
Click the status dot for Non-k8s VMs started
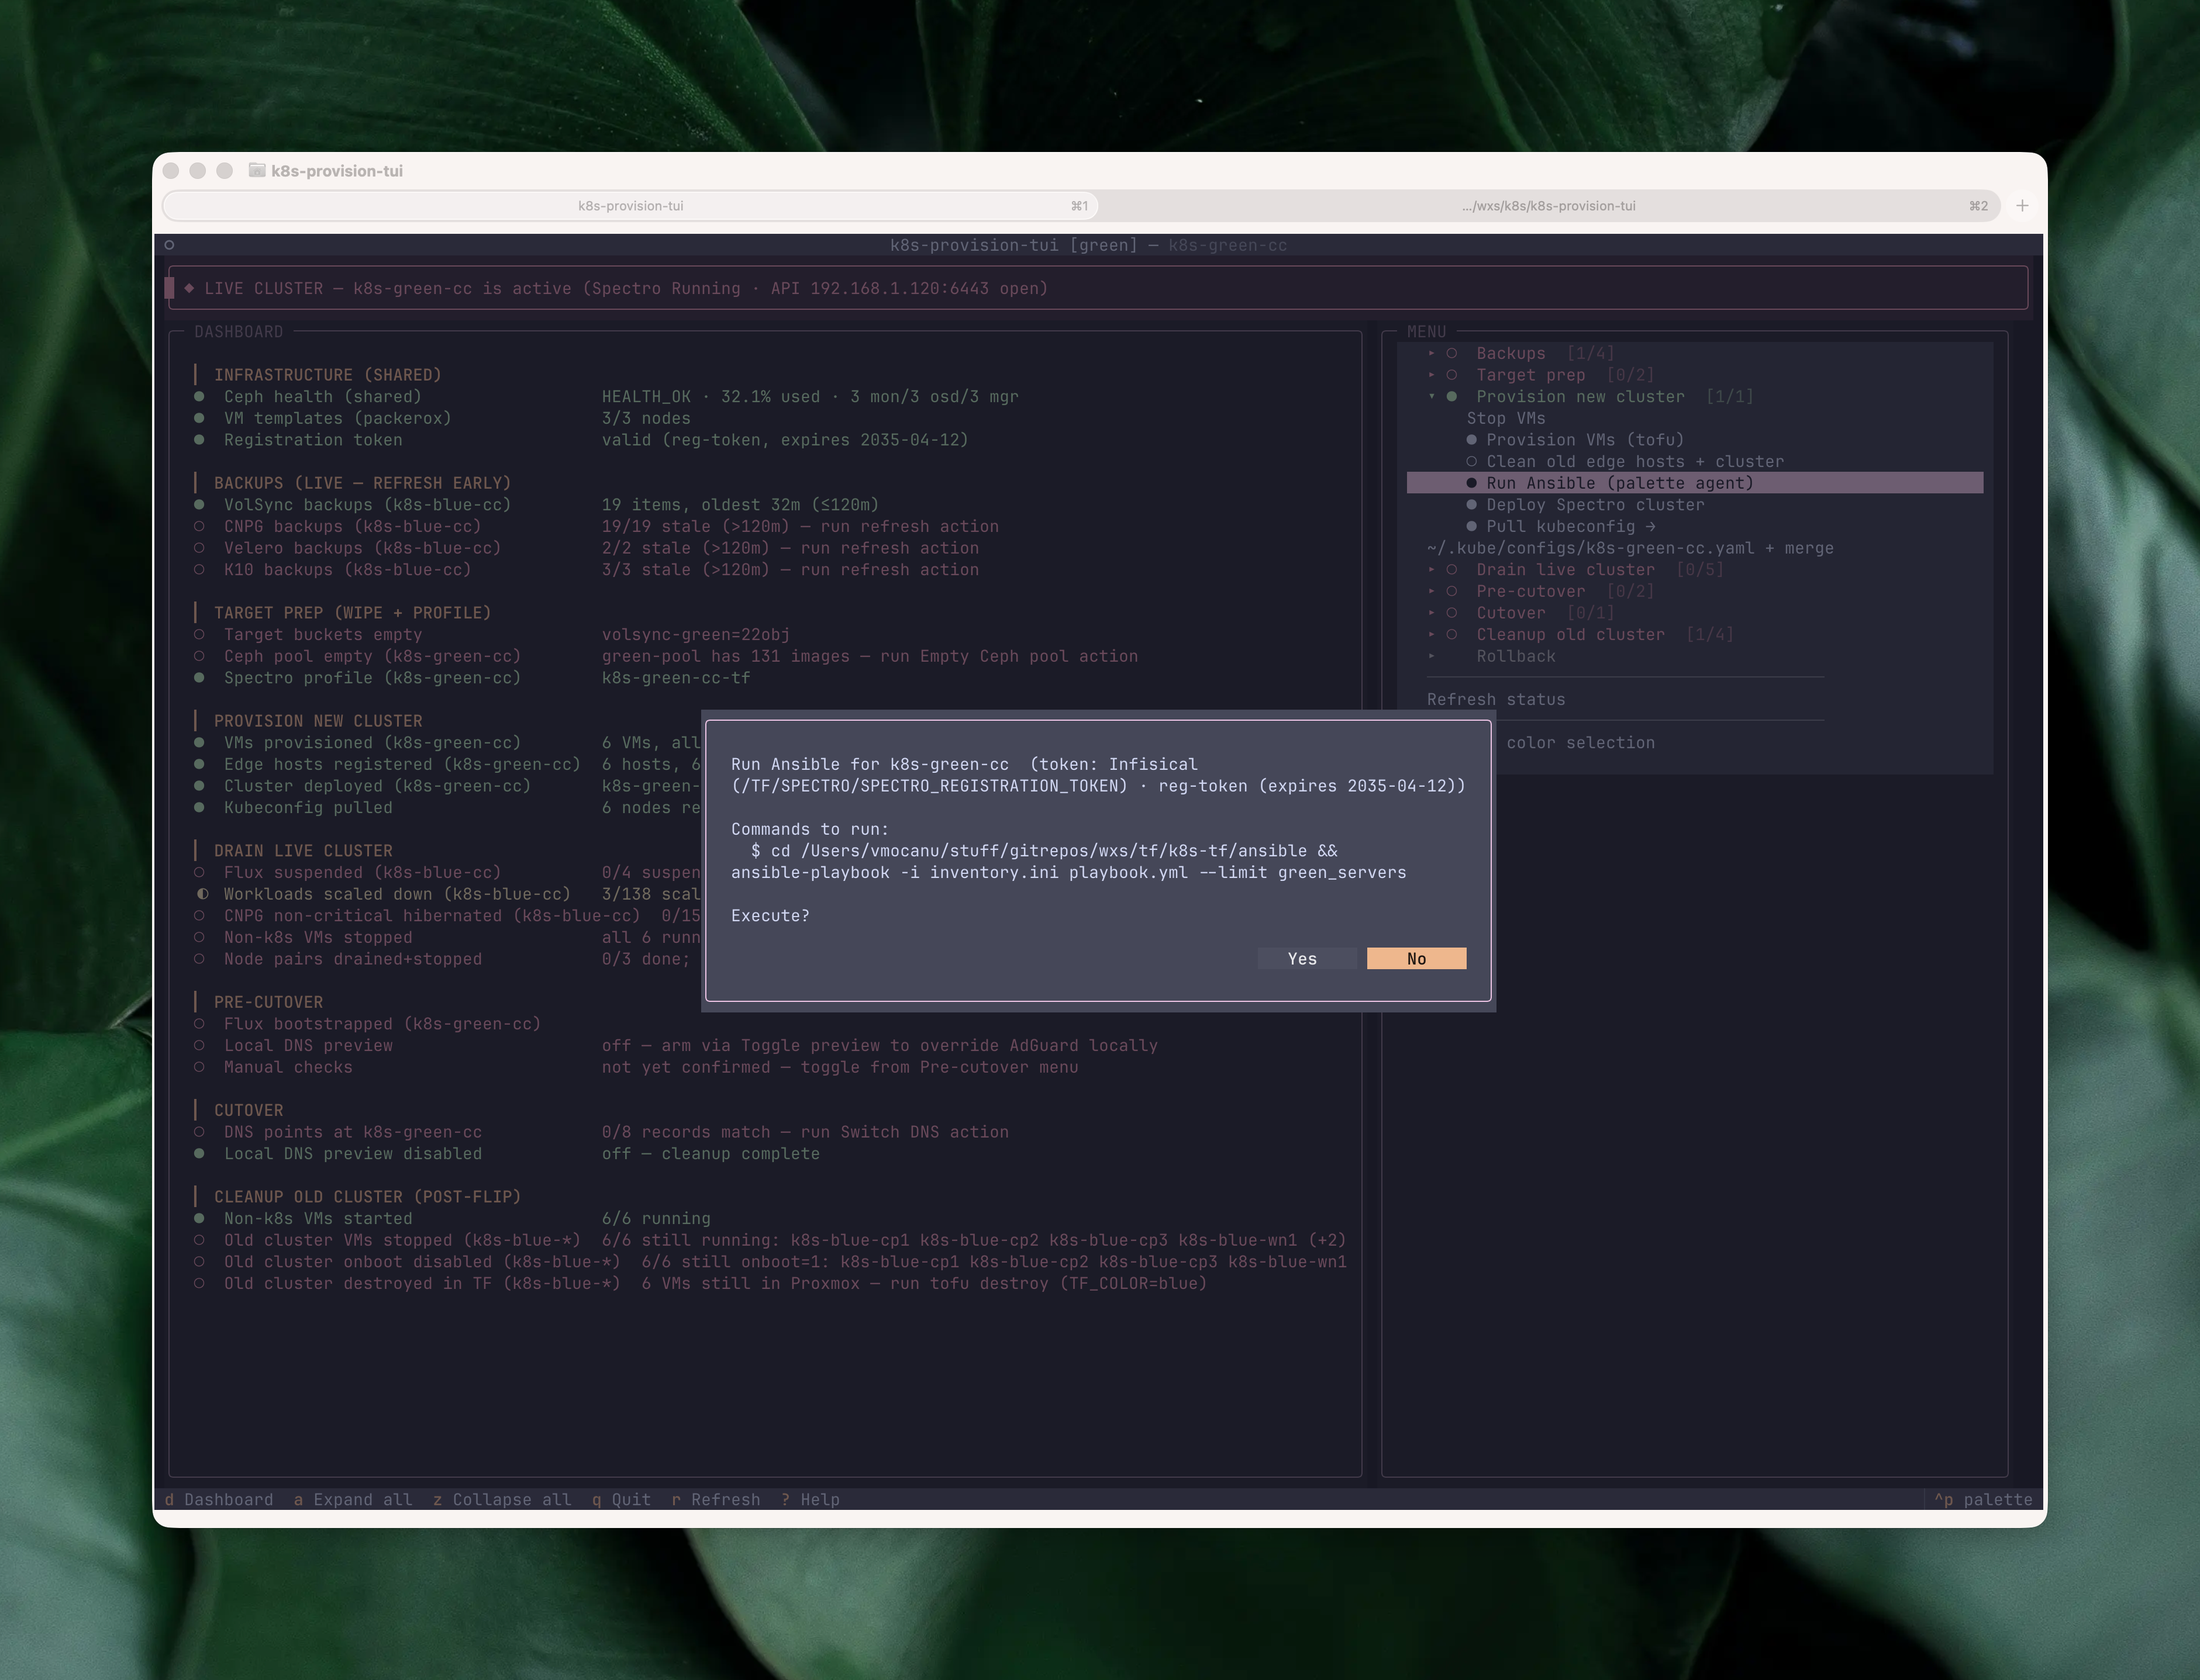[x=199, y=1218]
